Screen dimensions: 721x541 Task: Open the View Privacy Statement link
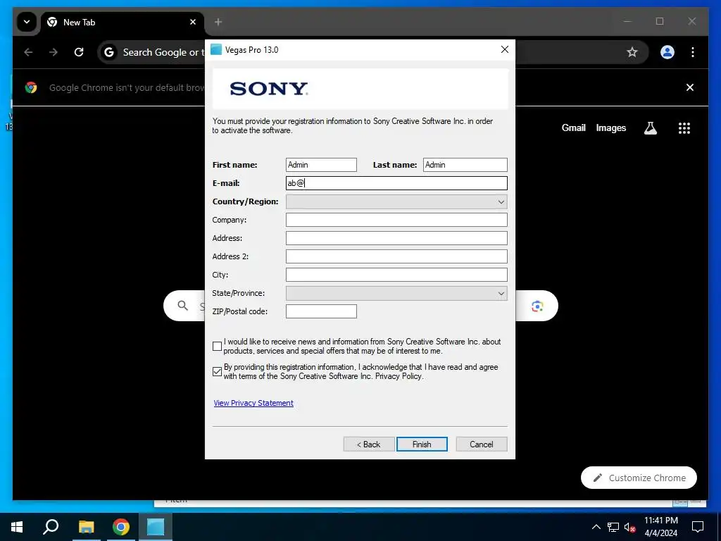253,403
